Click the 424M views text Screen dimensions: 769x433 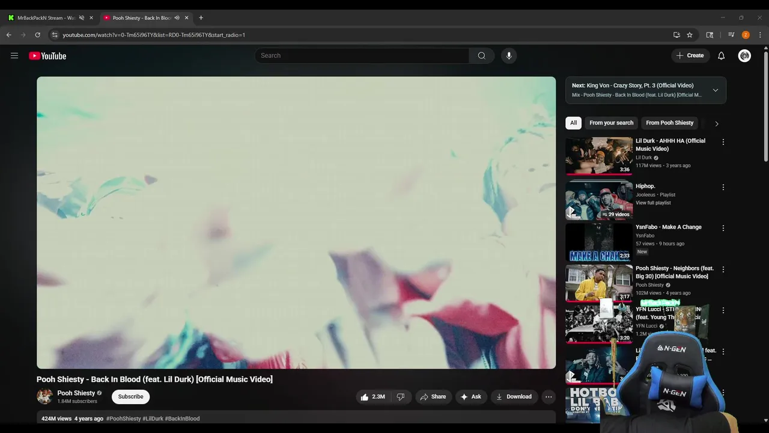56,419
